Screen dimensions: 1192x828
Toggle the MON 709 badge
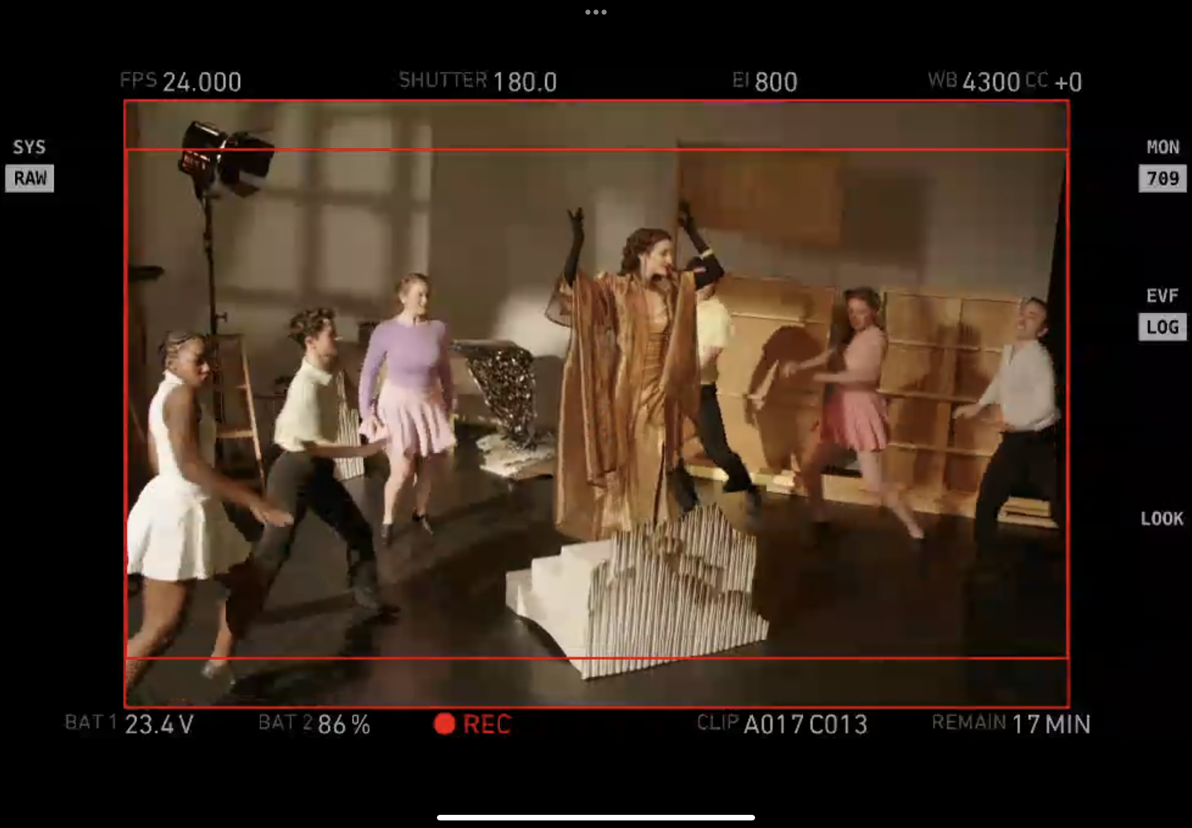(1162, 178)
